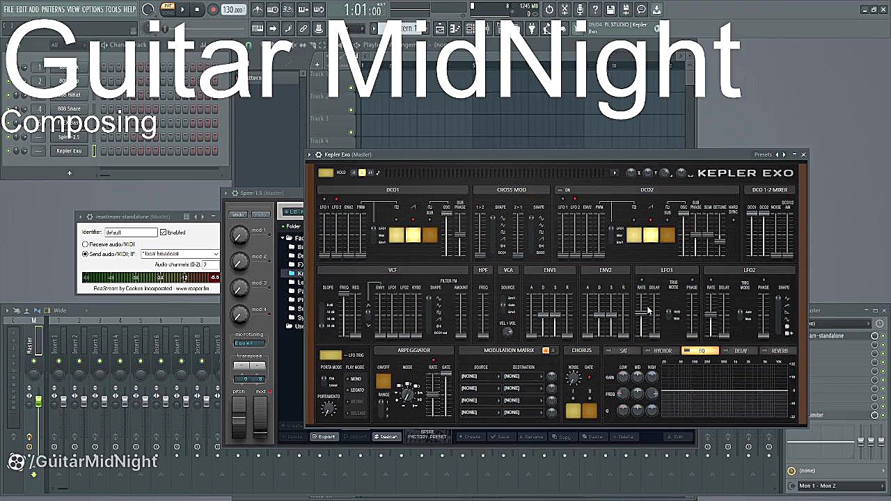This screenshot has height=501, width=891.
Task: Click the Audio channels input field
Action: click(210, 264)
